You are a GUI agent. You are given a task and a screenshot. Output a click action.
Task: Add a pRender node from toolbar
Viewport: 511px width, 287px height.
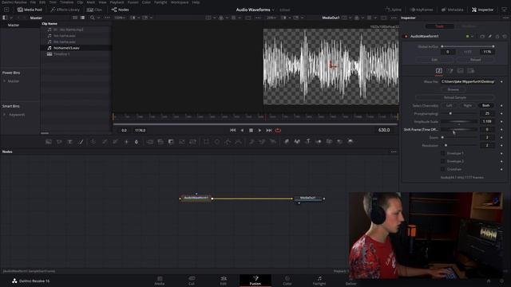coord(273,142)
